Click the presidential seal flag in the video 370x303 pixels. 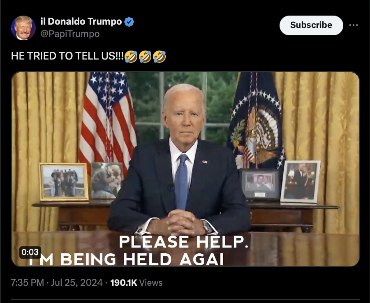pos(256,120)
